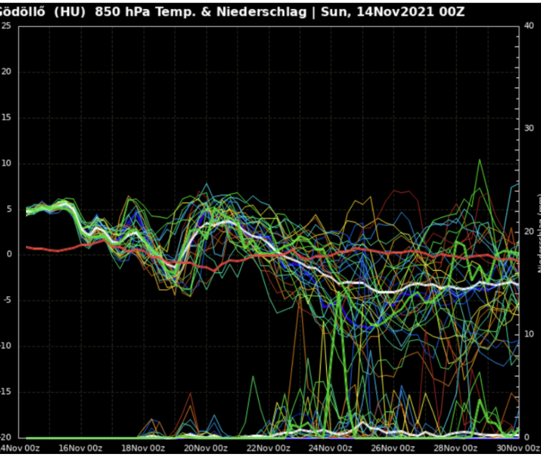
Task: Click the 30 label on right precipitation axis
Action: pyautogui.click(x=529, y=128)
